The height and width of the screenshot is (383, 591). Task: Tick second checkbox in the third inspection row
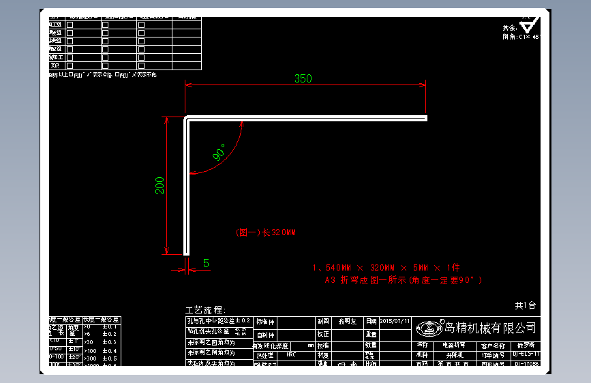coord(106,41)
